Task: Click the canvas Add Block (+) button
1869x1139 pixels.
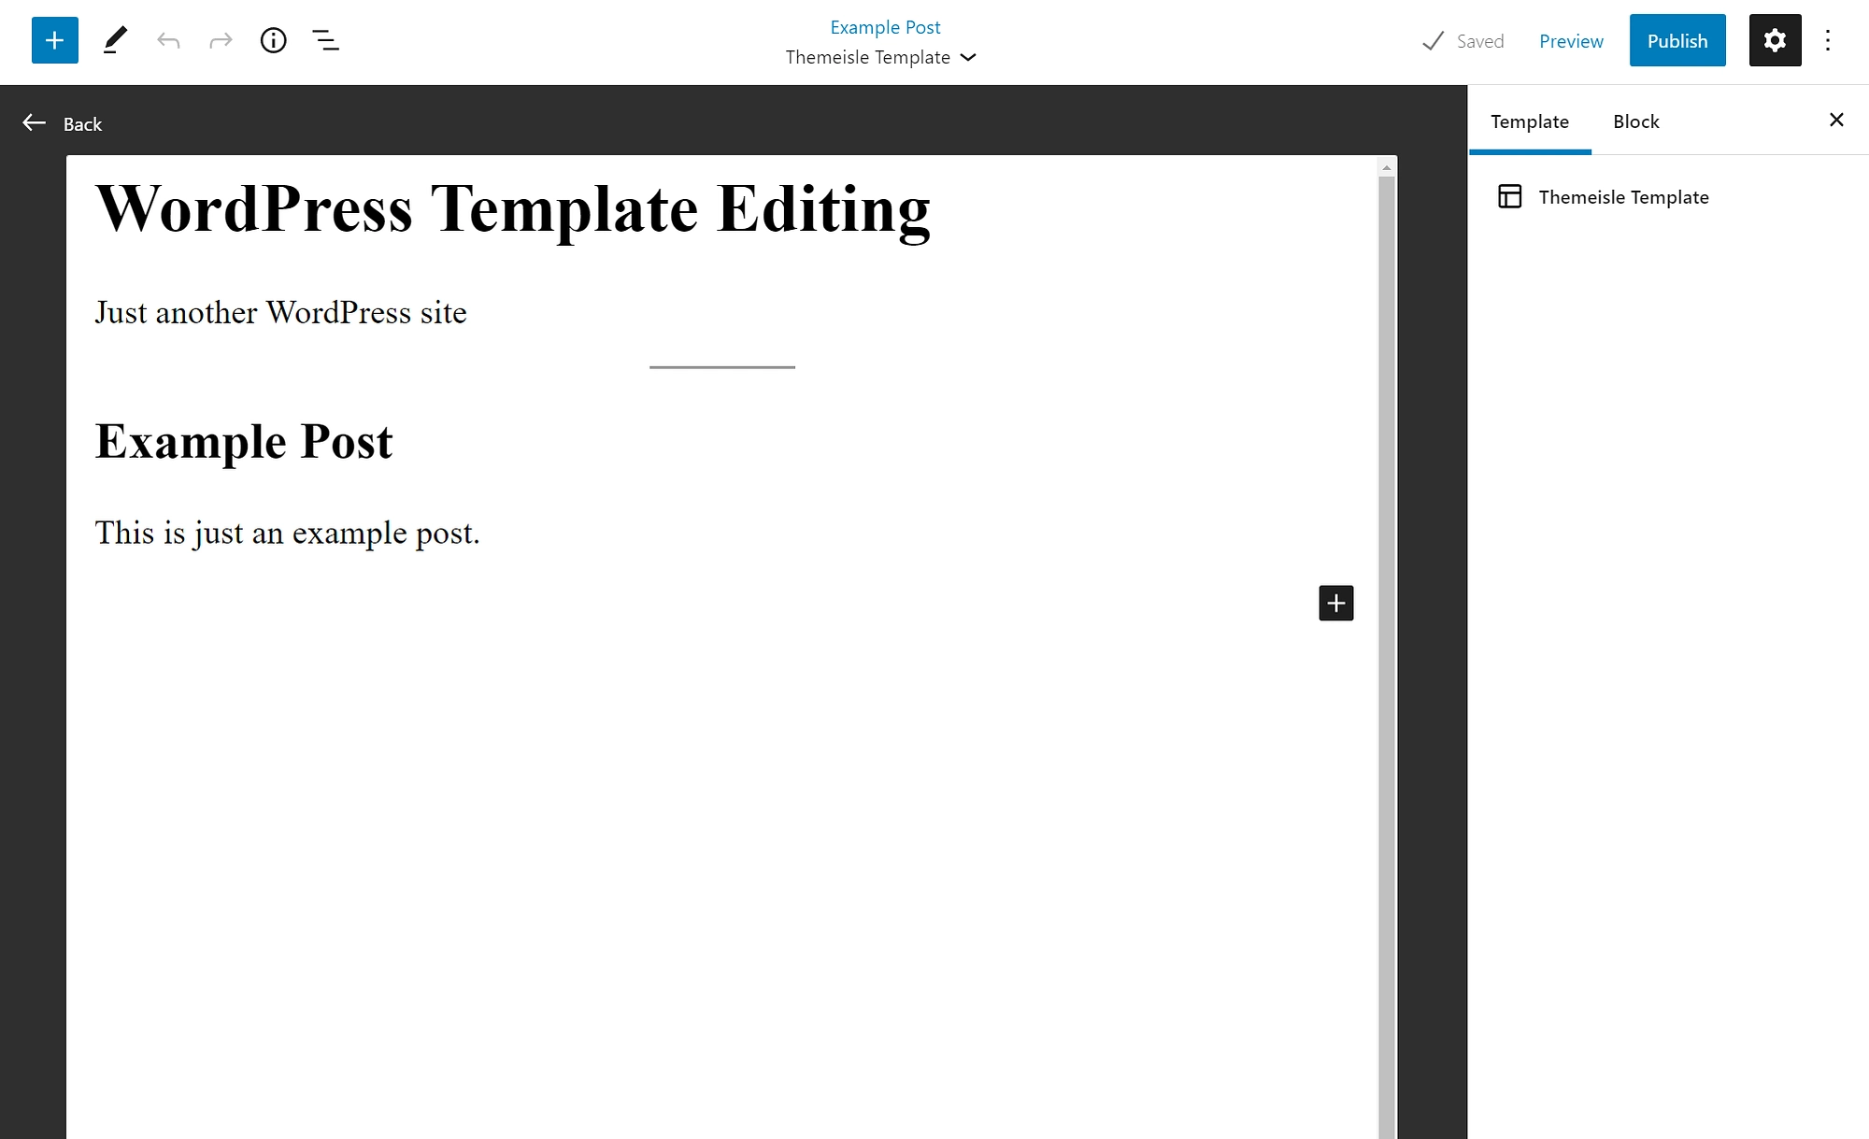Action: click(x=1336, y=603)
